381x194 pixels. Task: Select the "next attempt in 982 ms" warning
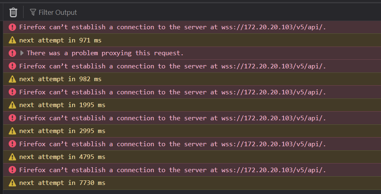pos(60,79)
